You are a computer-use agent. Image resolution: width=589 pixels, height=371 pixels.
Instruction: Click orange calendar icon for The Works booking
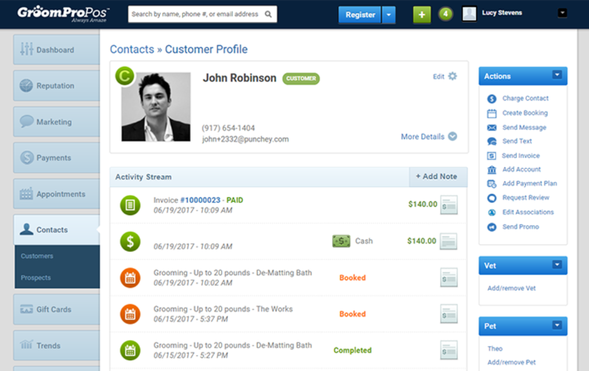(x=130, y=314)
